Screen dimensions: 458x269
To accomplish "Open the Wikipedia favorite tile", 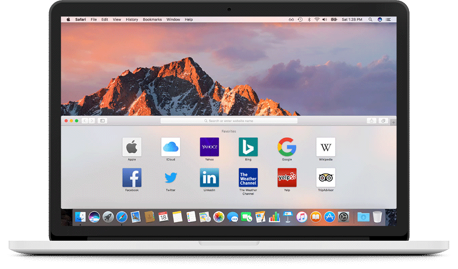I will pyautogui.click(x=326, y=147).
